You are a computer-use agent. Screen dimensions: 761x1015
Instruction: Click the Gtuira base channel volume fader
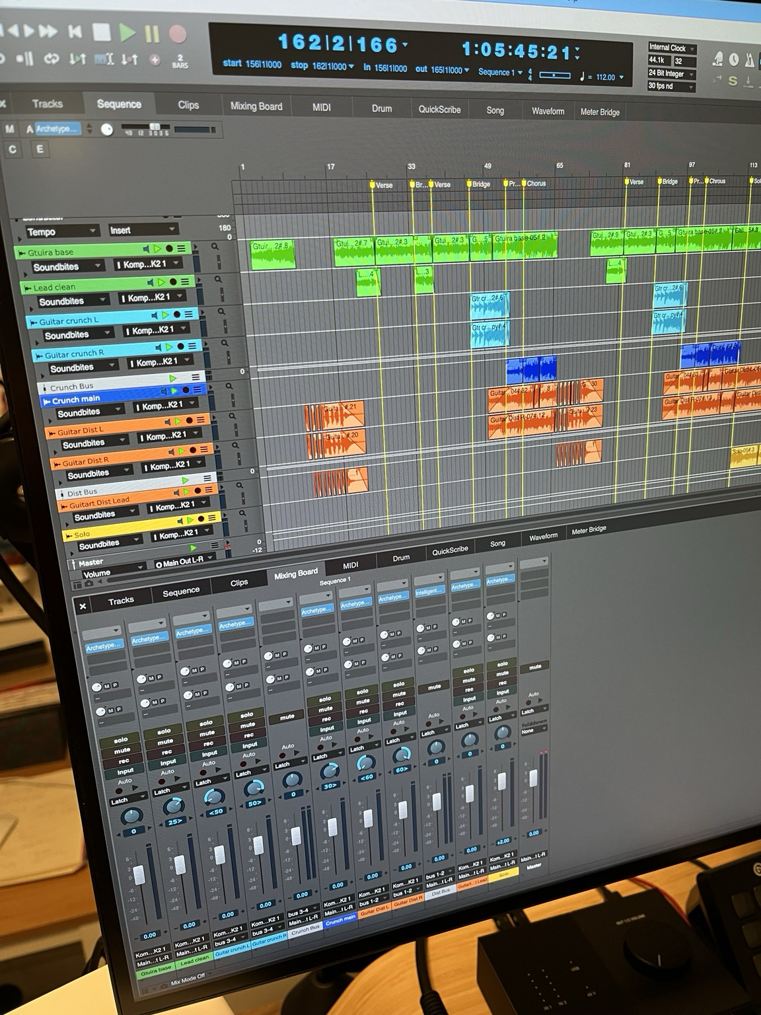point(139,874)
